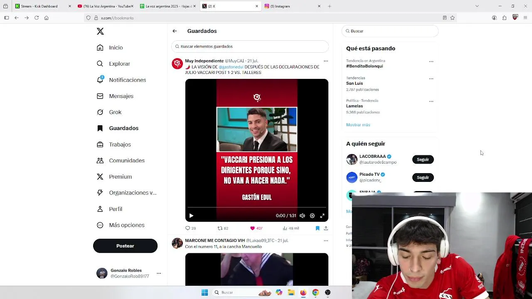Open Explorar section
This screenshot has height=299, width=532.
[x=113, y=64]
